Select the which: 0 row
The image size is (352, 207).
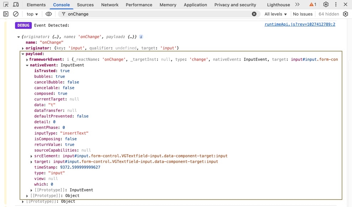point(43,184)
